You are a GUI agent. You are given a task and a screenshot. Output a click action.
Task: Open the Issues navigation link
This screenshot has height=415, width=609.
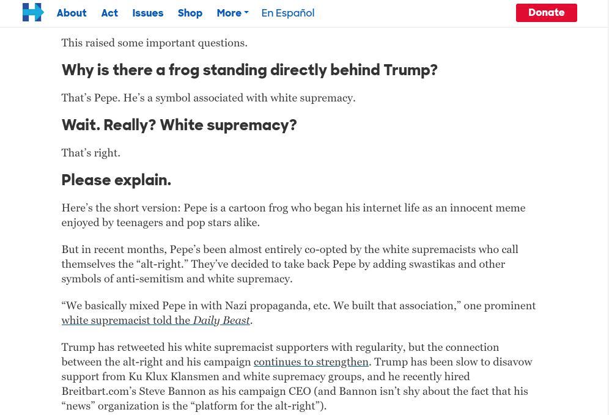(x=147, y=13)
